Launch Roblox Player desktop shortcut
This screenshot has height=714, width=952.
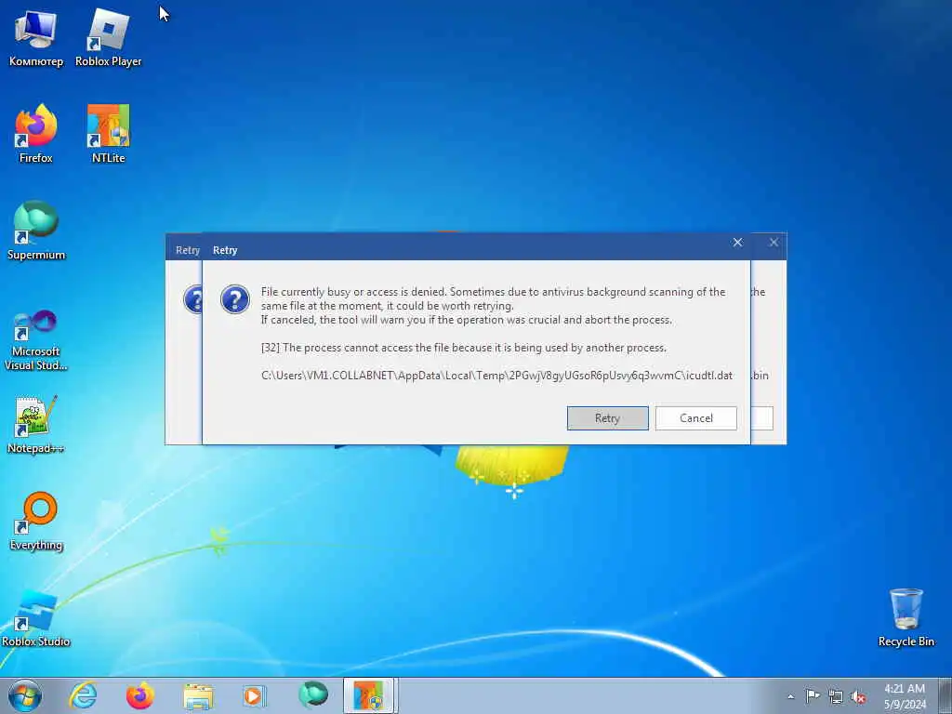click(x=108, y=39)
